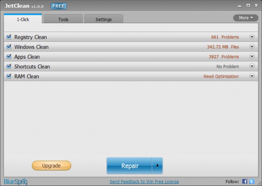This screenshot has width=262, height=186.
Task: Close the JetClean window
Action: 256,5
